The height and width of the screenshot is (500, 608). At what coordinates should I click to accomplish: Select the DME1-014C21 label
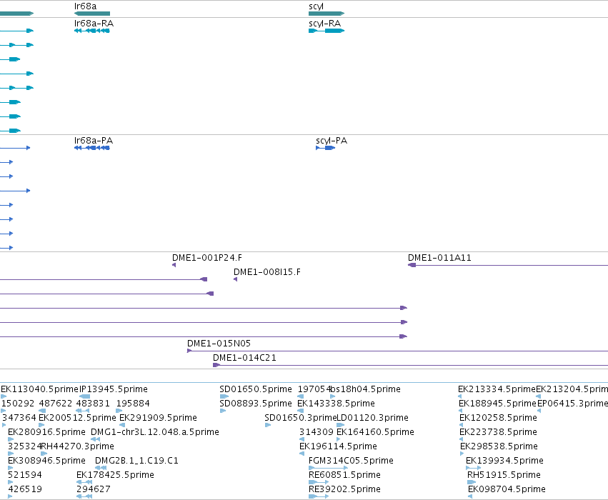[x=244, y=357]
